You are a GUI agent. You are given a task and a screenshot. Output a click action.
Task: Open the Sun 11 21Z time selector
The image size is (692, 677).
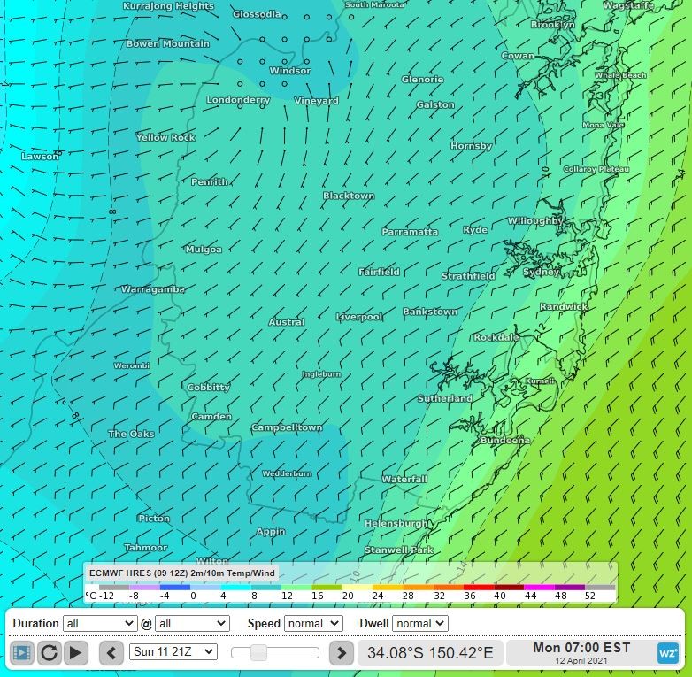pos(173,652)
